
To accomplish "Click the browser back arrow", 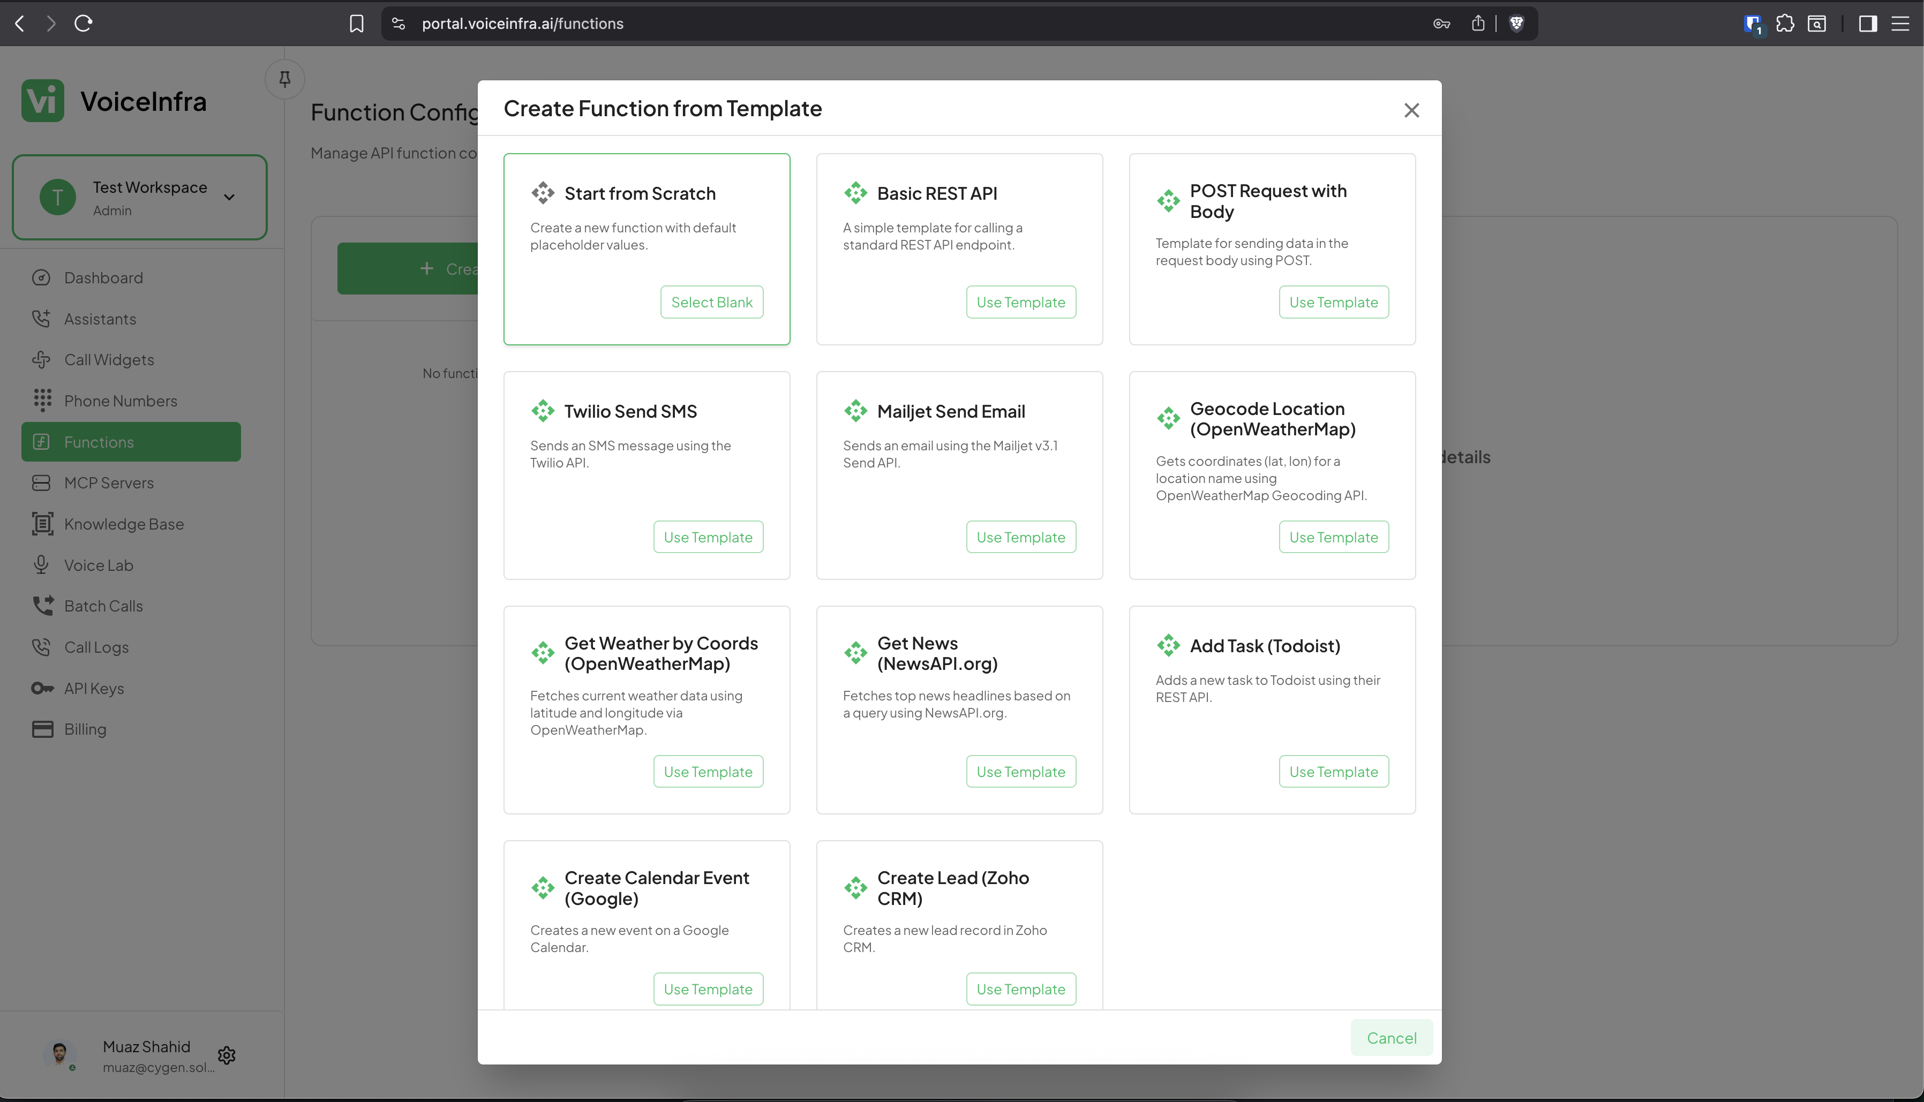I will tap(20, 24).
